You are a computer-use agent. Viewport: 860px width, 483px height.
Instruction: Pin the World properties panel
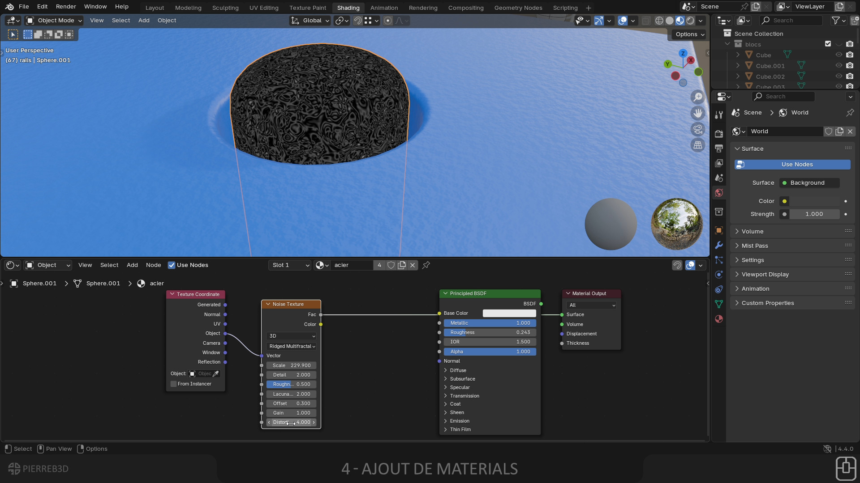[x=850, y=113]
